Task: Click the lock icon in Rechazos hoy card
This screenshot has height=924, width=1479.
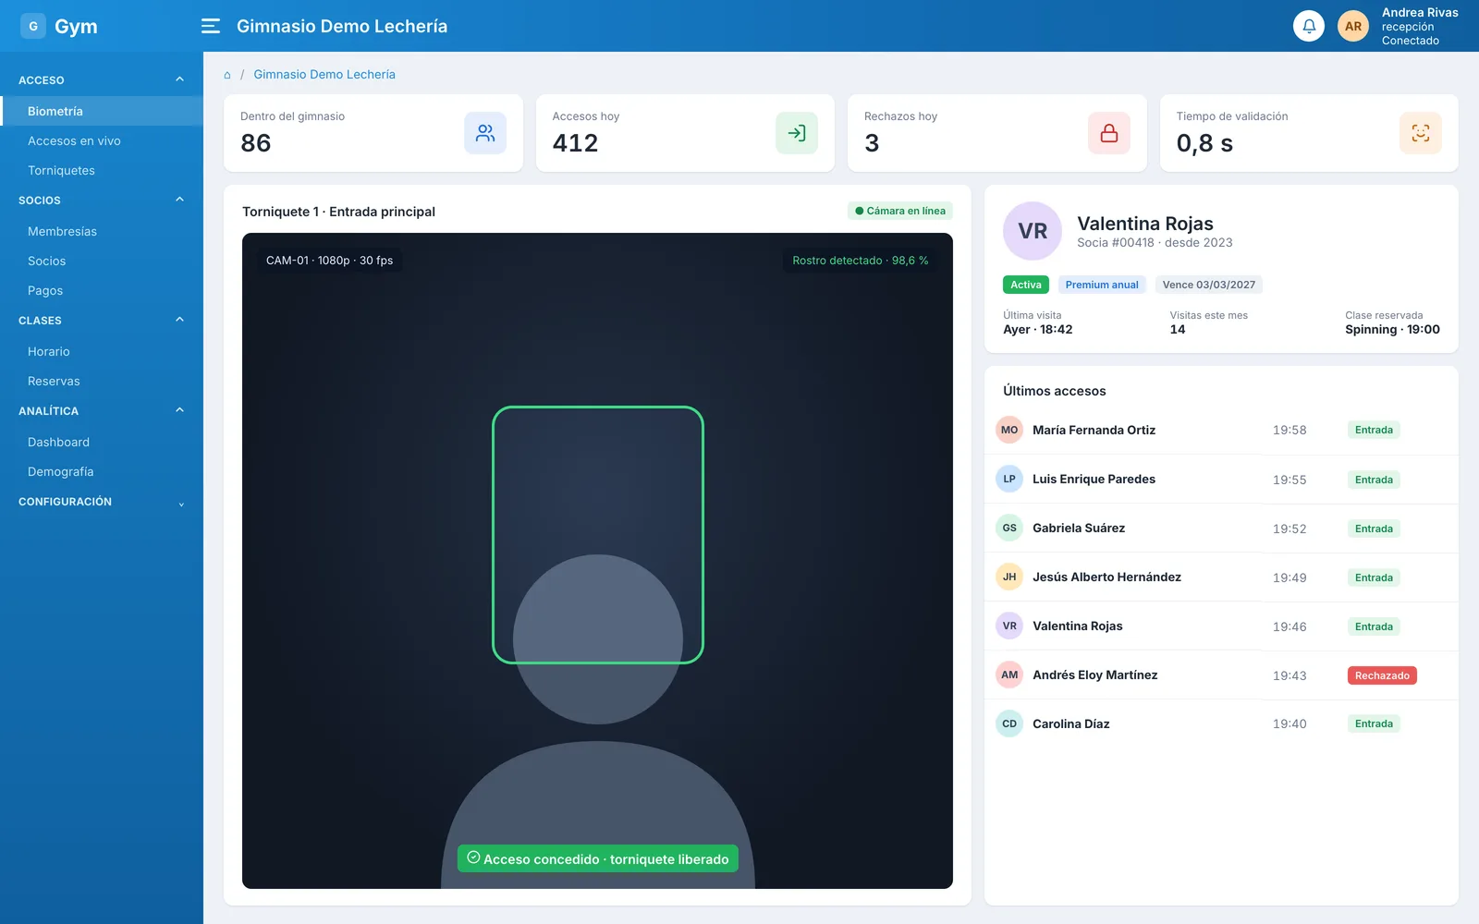Action: pos(1108,133)
